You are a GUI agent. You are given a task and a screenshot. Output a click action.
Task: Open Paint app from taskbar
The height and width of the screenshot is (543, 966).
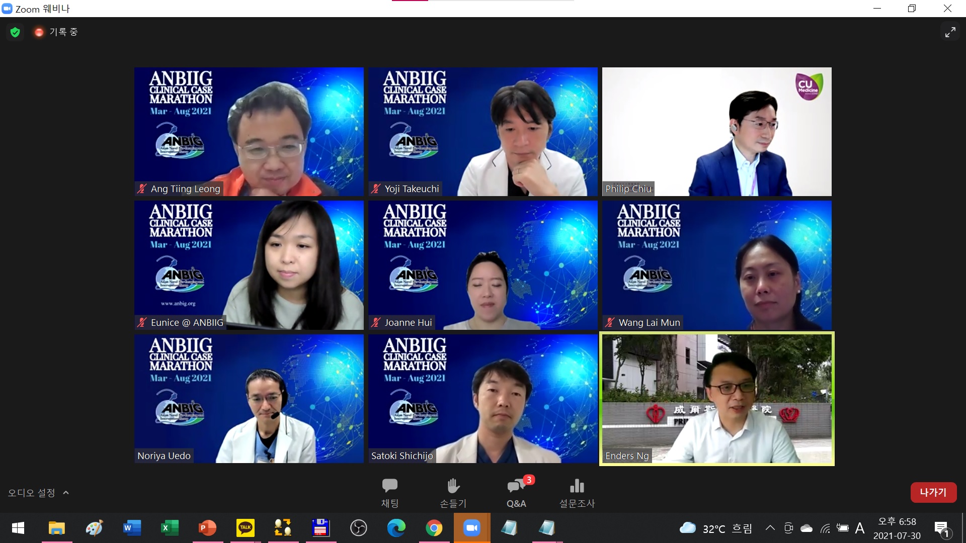[x=94, y=528]
